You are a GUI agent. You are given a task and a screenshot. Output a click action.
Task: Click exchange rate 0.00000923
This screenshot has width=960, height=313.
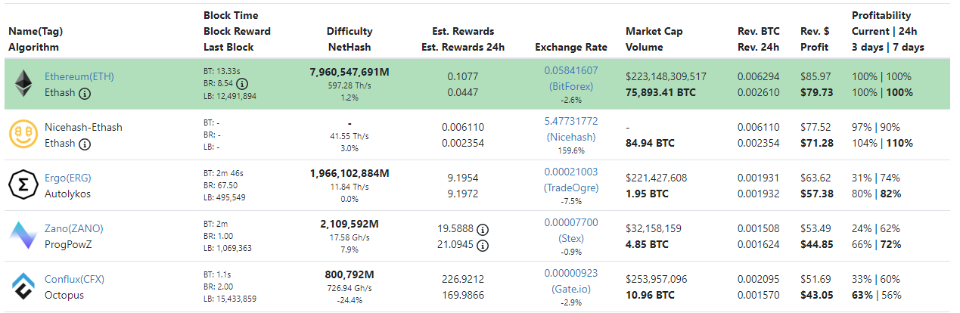point(571,273)
